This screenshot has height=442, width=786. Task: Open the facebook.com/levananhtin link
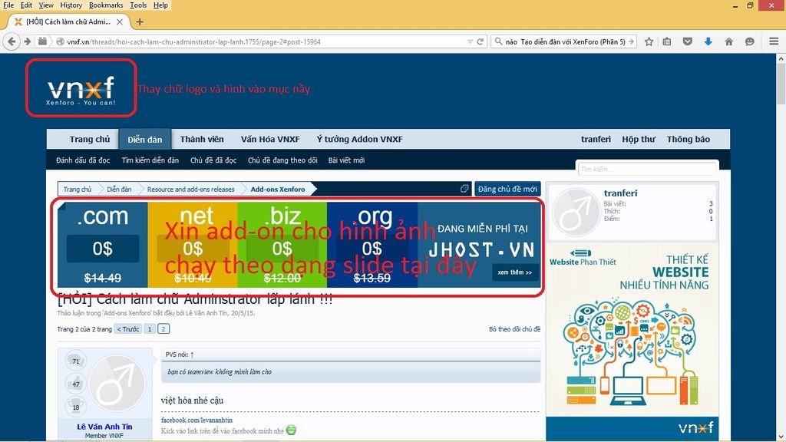[196, 420]
